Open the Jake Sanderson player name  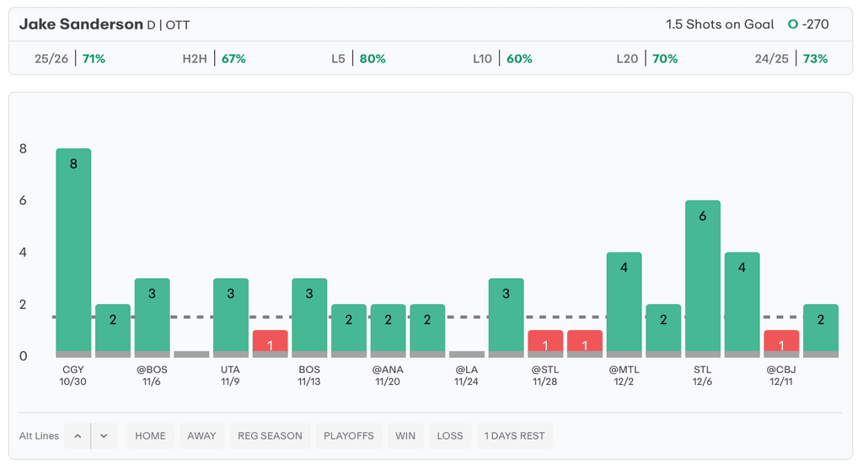81,24
